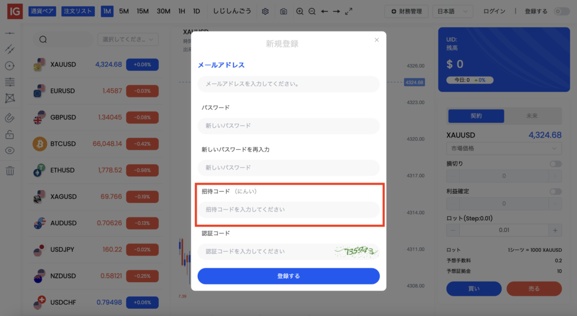Increase lot size with plus button
This screenshot has height=316, width=577.
555,230
